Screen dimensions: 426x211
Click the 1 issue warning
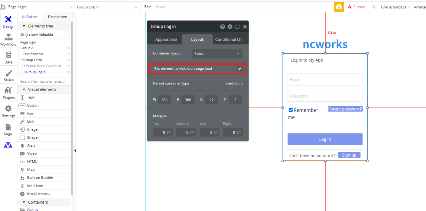point(356,7)
